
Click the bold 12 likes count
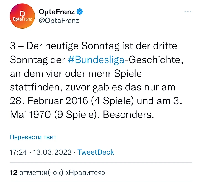(14, 173)
